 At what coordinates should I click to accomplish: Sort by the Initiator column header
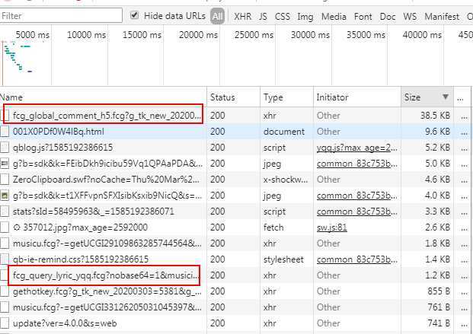tap(357, 97)
